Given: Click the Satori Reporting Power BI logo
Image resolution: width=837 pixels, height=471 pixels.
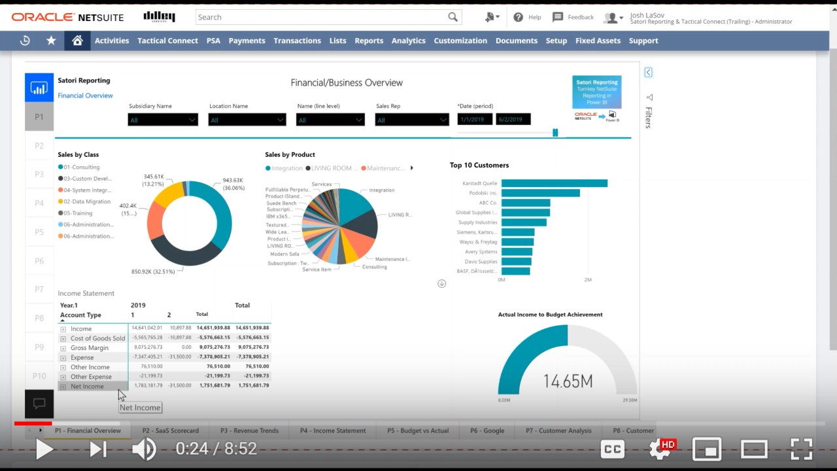Looking at the screenshot, I should (596, 98).
